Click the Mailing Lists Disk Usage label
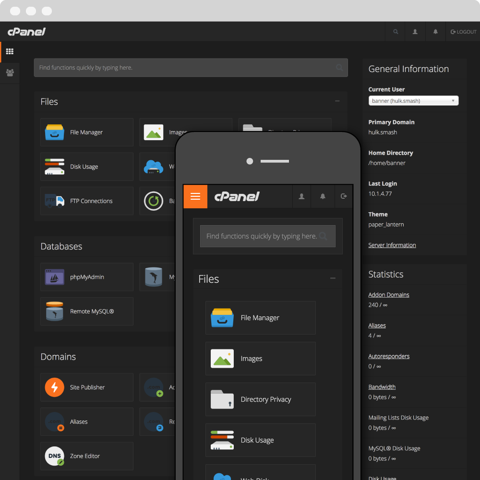 coord(398,418)
